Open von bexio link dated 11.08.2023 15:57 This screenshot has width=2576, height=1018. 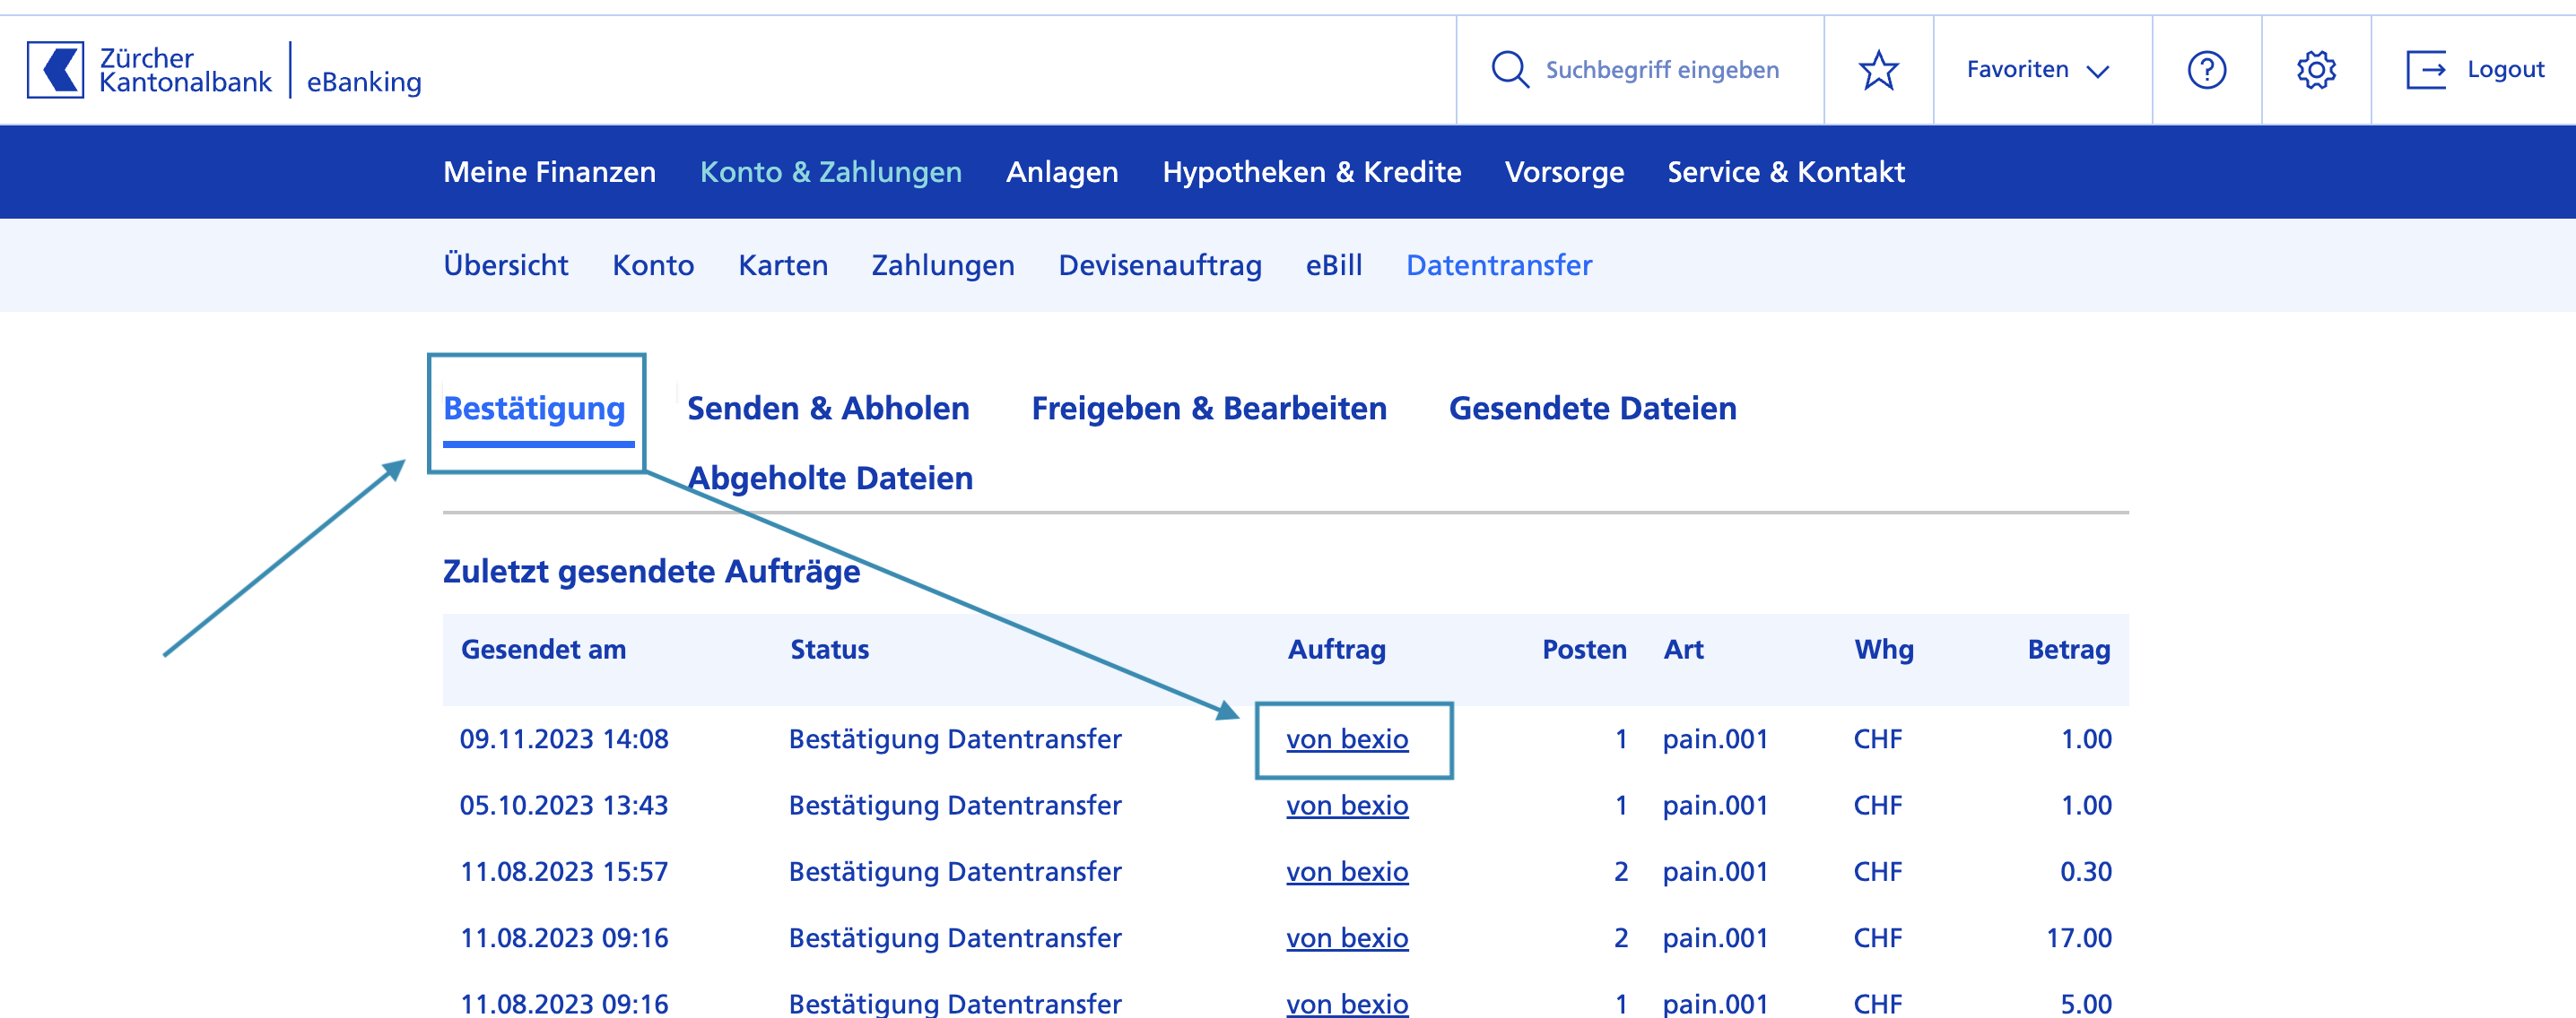1347,871
